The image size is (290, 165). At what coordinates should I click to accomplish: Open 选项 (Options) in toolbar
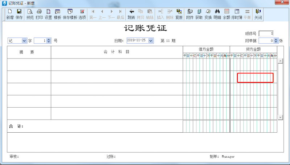coord(82,14)
